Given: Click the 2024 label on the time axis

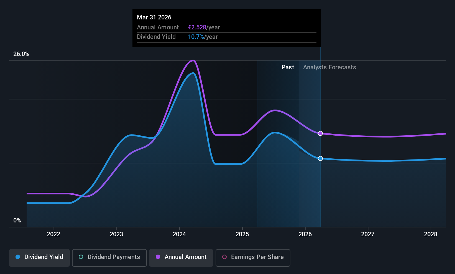Looking at the screenshot, I should pyautogui.click(x=179, y=234).
